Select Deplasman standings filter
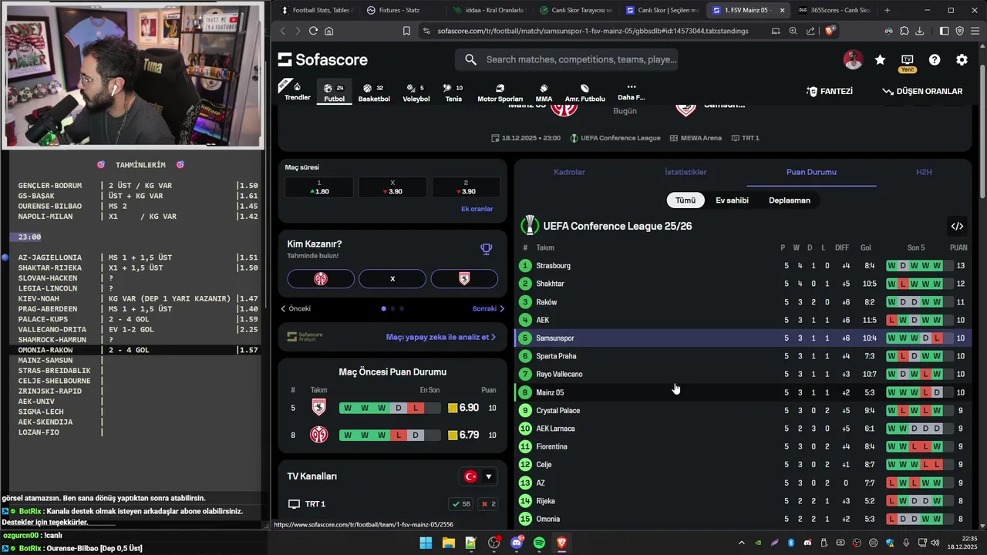This screenshot has height=555, width=987. pos(790,200)
